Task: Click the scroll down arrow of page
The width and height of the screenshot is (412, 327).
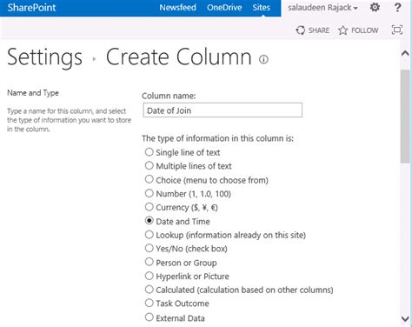Action: click(405, 318)
